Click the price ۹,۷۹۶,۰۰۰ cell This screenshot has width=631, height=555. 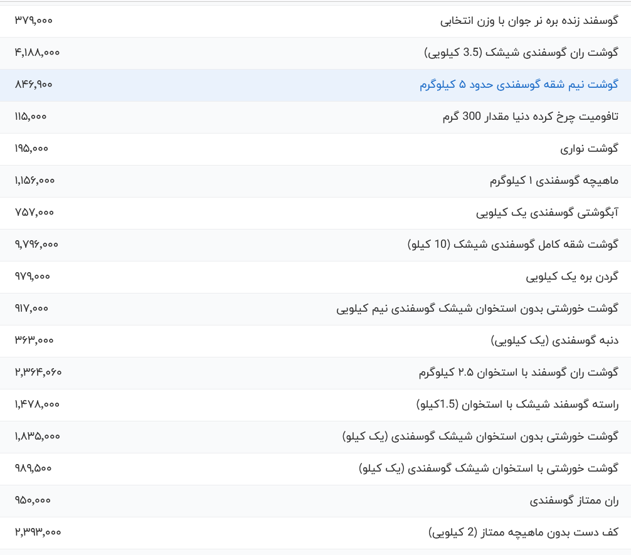[36, 245]
